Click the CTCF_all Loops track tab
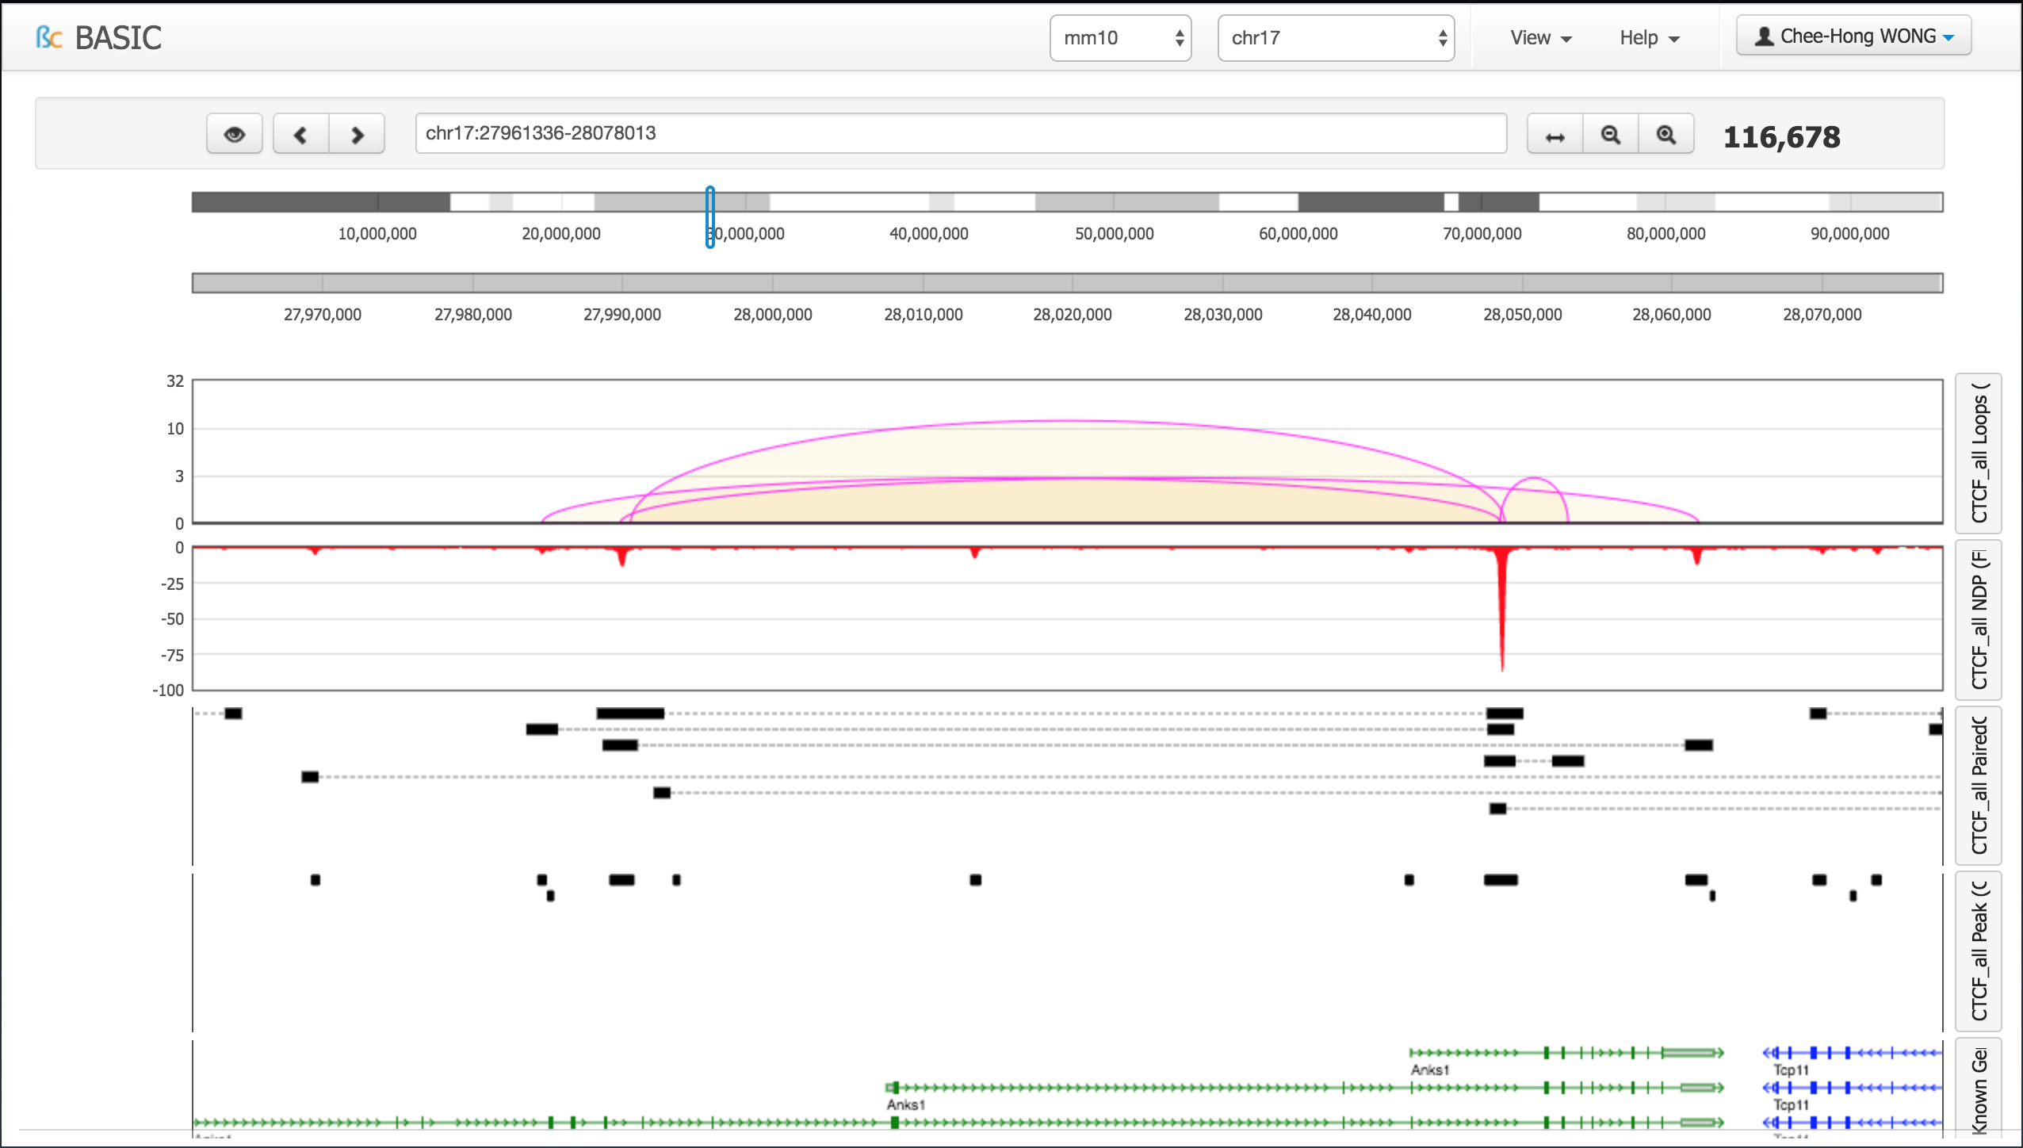This screenshot has width=2023, height=1148. [1979, 453]
